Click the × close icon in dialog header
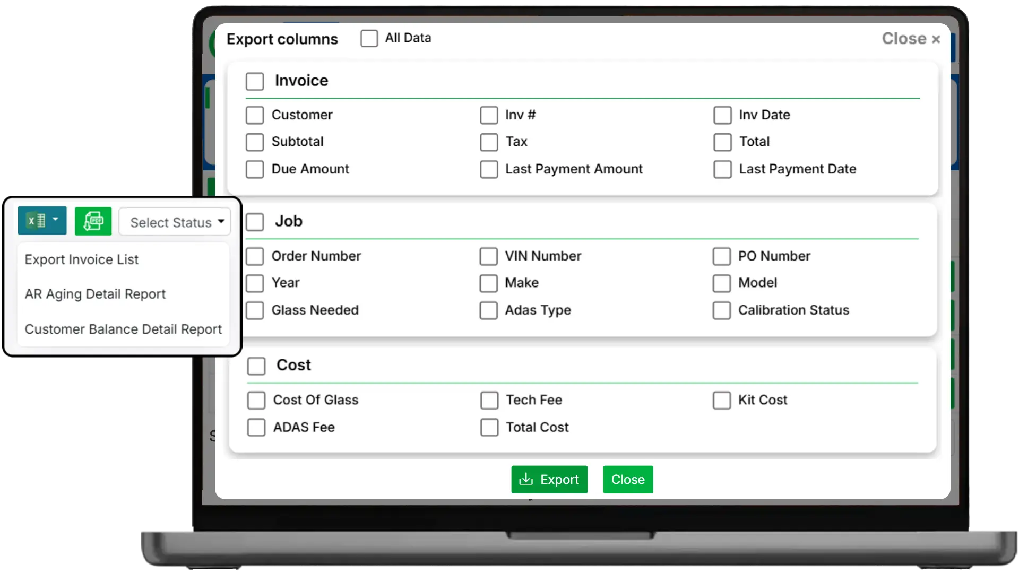Image resolution: width=1019 pixels, height=573 pixels. point(936,39)
